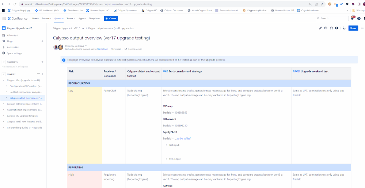Open Nikola Krejčí profile link

coord(102,49)
